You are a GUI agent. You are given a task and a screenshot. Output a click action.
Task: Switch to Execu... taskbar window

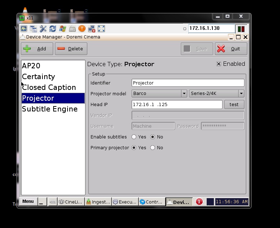(125, 202)
